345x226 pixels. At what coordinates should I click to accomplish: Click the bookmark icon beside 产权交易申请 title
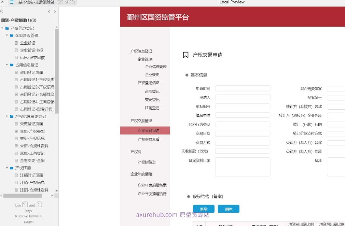coord(185,55)
